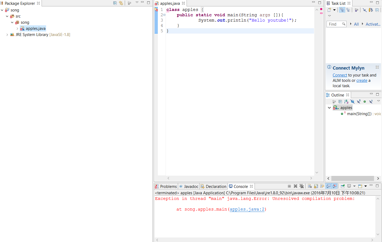
Task: Collapse all nodes in Package Explorer
Action: click(x=115, y=3)
